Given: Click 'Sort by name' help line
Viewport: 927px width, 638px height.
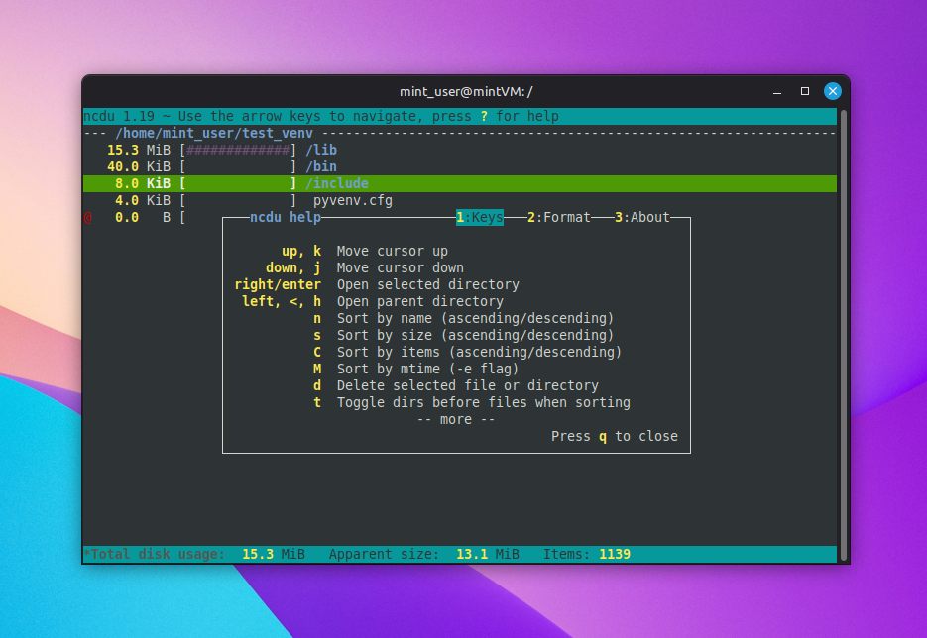Looking at the screenshot, I should coord(475,318).
